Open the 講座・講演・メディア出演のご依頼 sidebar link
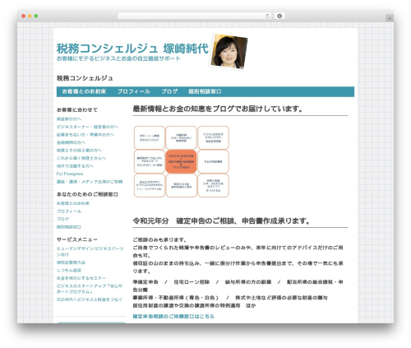 pos(90,182)
